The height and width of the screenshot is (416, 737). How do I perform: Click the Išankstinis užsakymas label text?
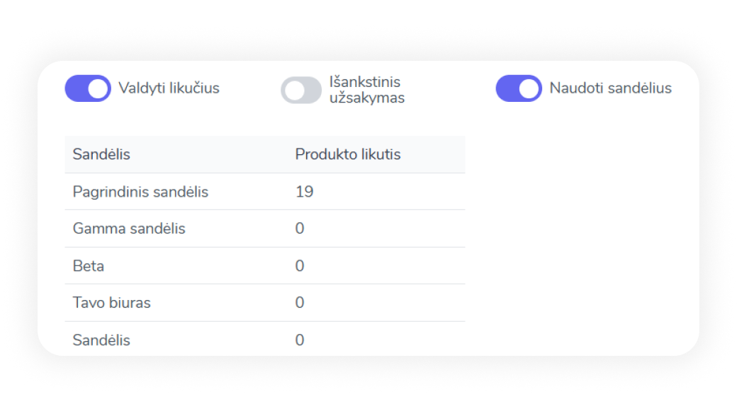coord(367,90)
